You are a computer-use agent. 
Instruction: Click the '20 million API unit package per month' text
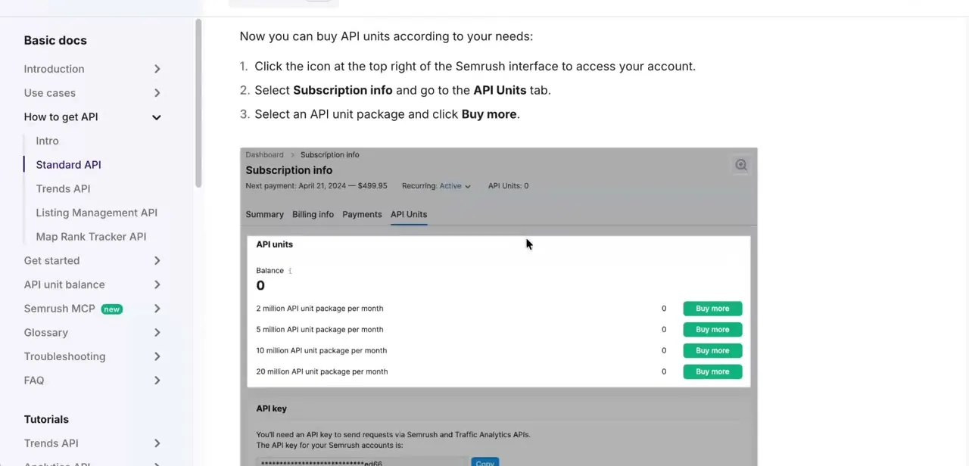point(322,371)
